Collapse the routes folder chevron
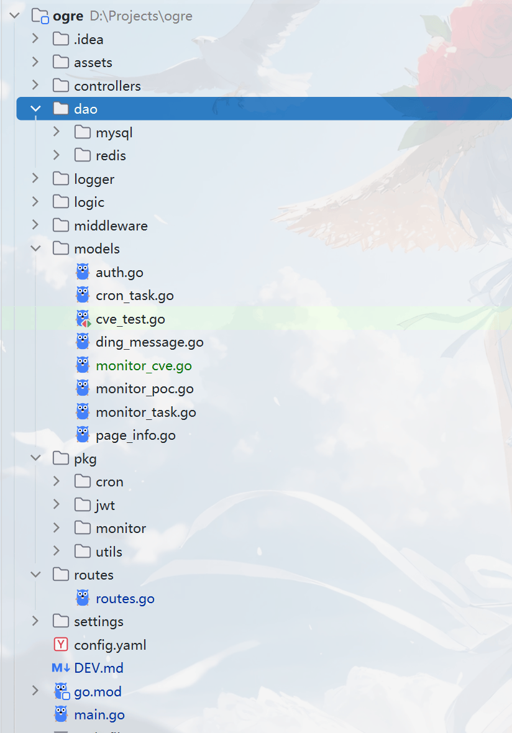 tap(35, 575)
